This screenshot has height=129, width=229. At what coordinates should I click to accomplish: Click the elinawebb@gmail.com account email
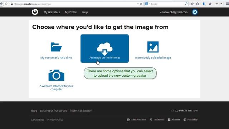[174, 12]
